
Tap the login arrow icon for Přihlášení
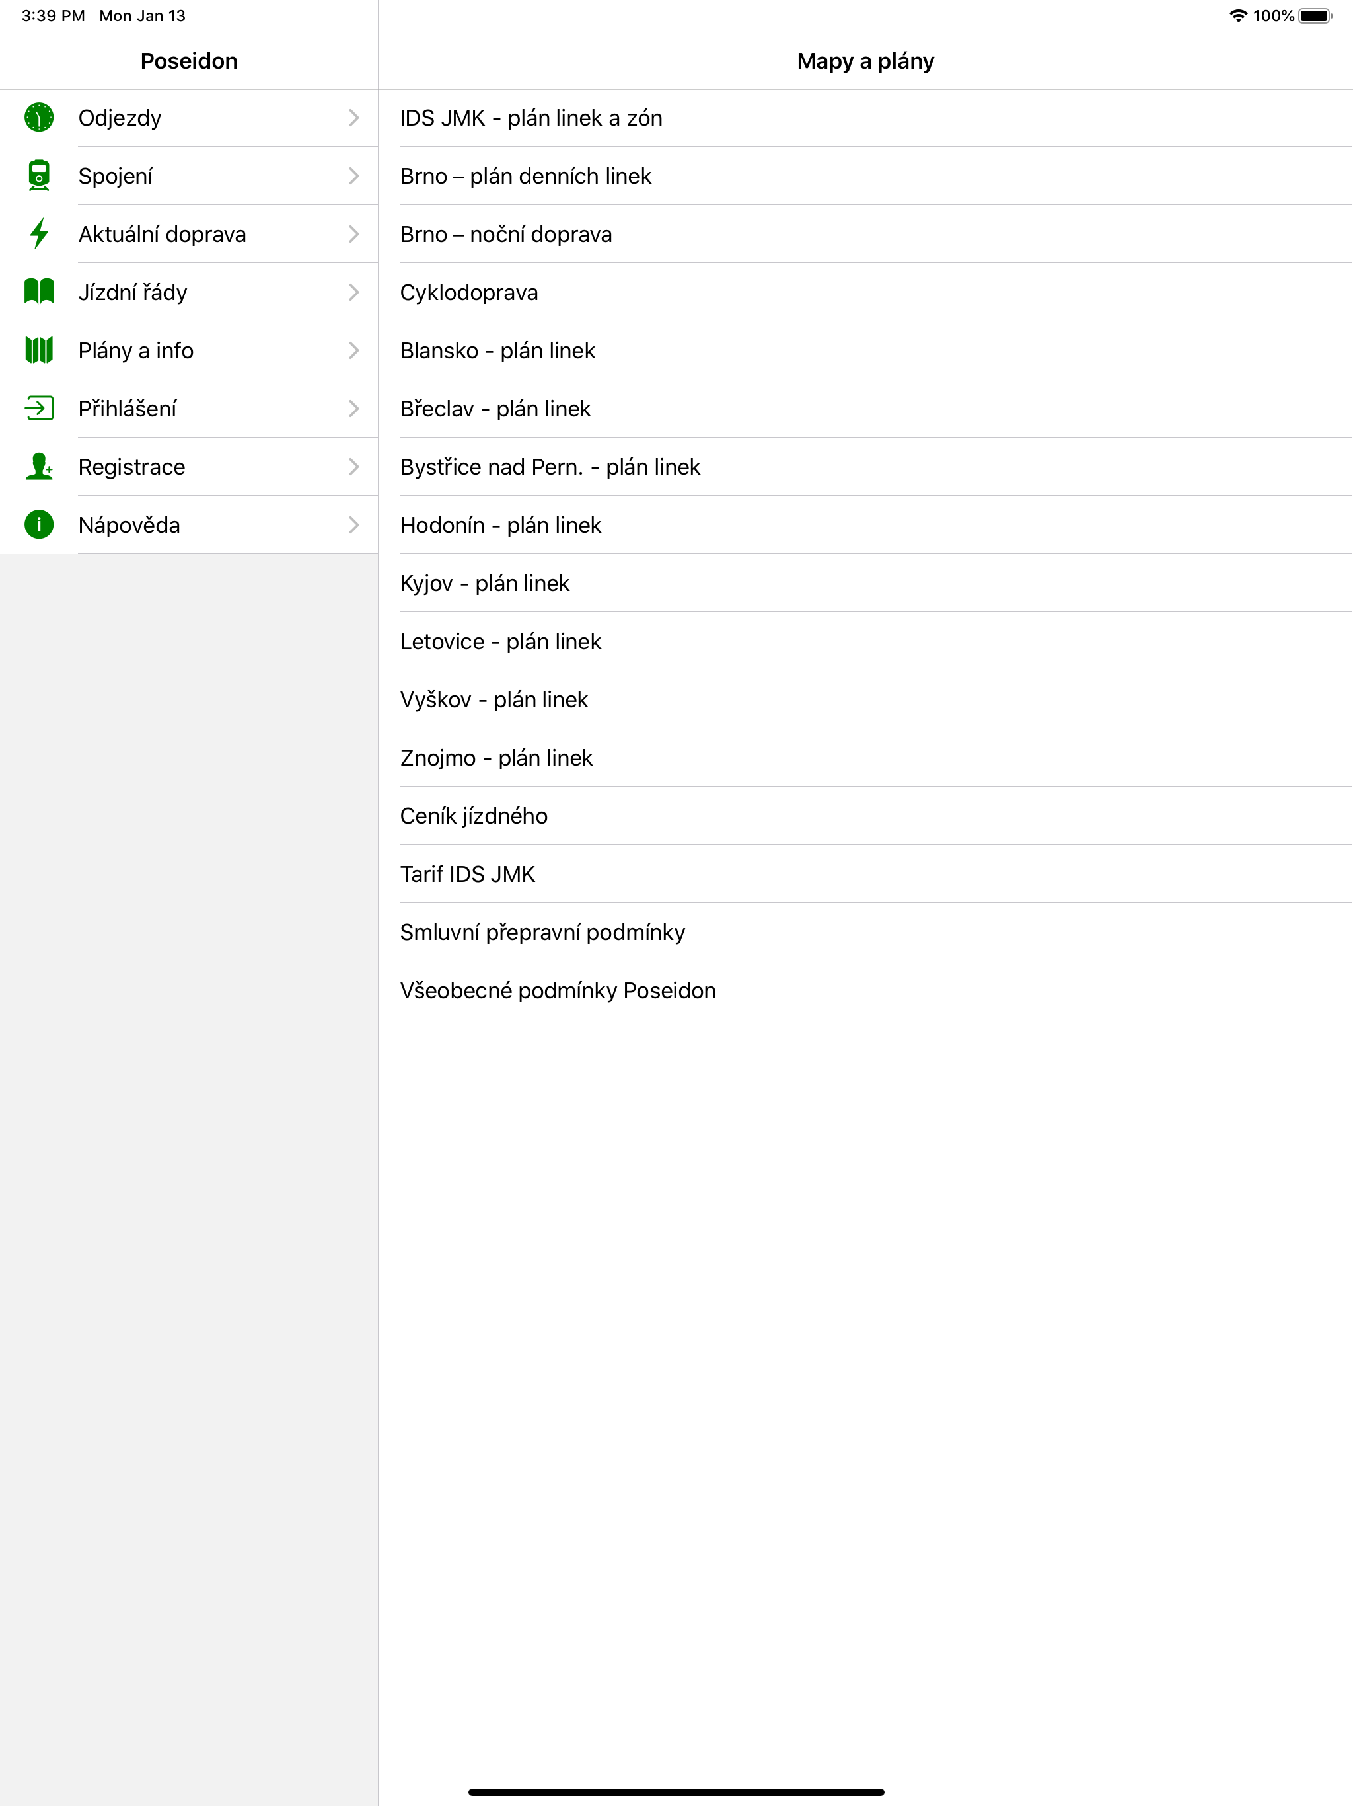coord(38,409)
